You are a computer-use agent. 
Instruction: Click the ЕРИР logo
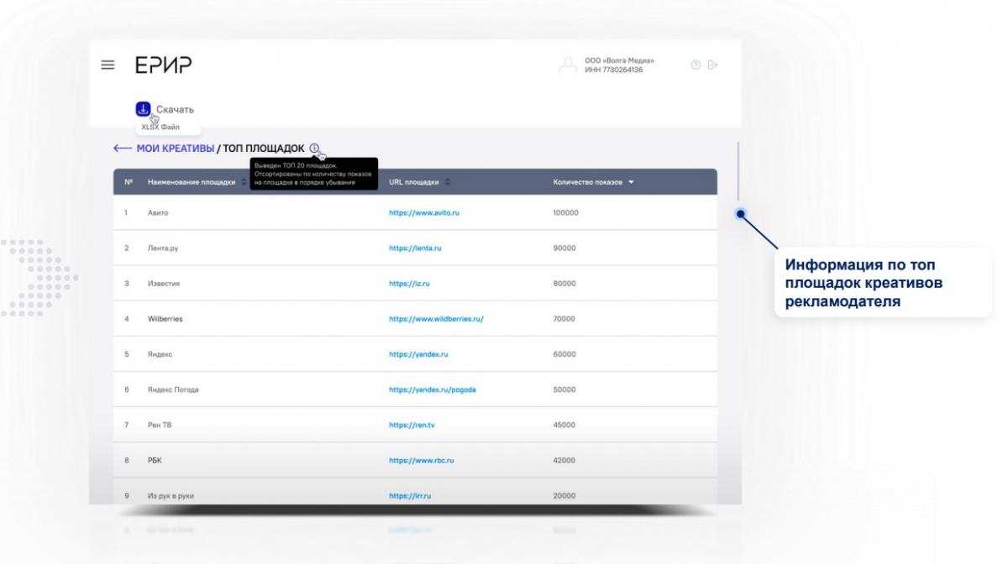click(164, 65)
